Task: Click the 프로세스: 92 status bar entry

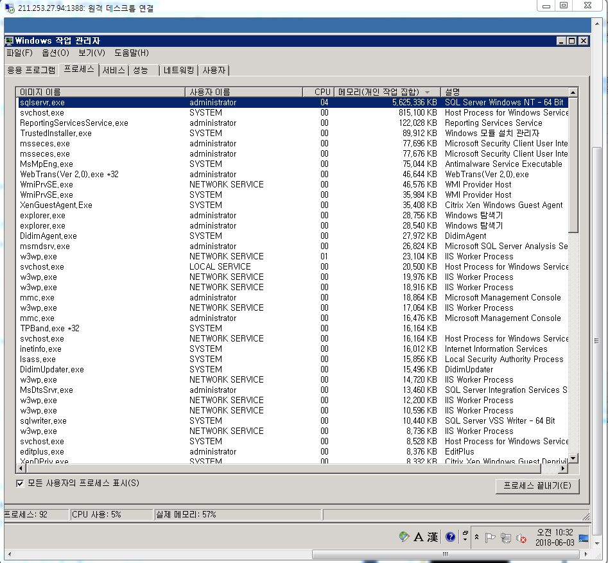Action: tap(36, 515)
